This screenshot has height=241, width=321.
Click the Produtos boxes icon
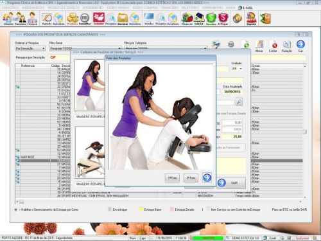click(x=73, y=19)
